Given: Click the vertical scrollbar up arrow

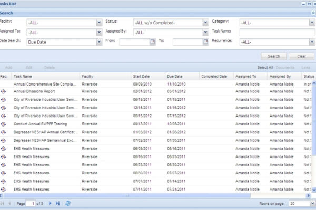Looking at the screenshot, I should click(x=314, y=83).
